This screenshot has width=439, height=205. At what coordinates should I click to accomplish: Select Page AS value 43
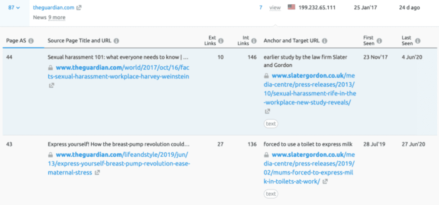(9, 144)
